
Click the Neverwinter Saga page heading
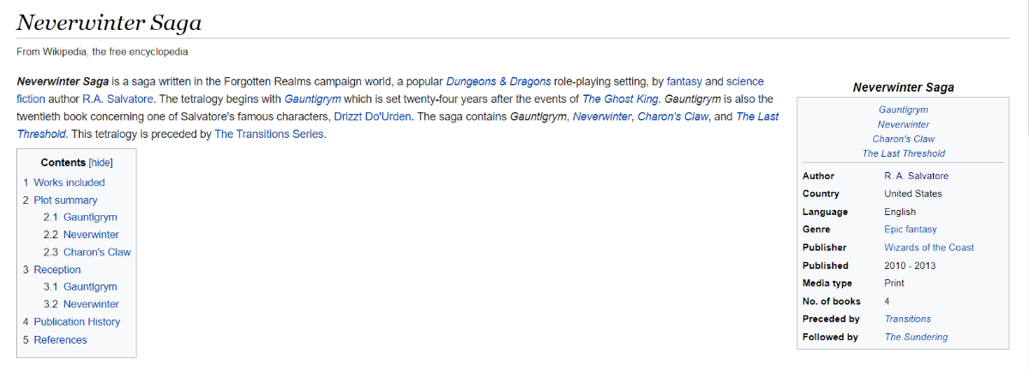[108, 21]
